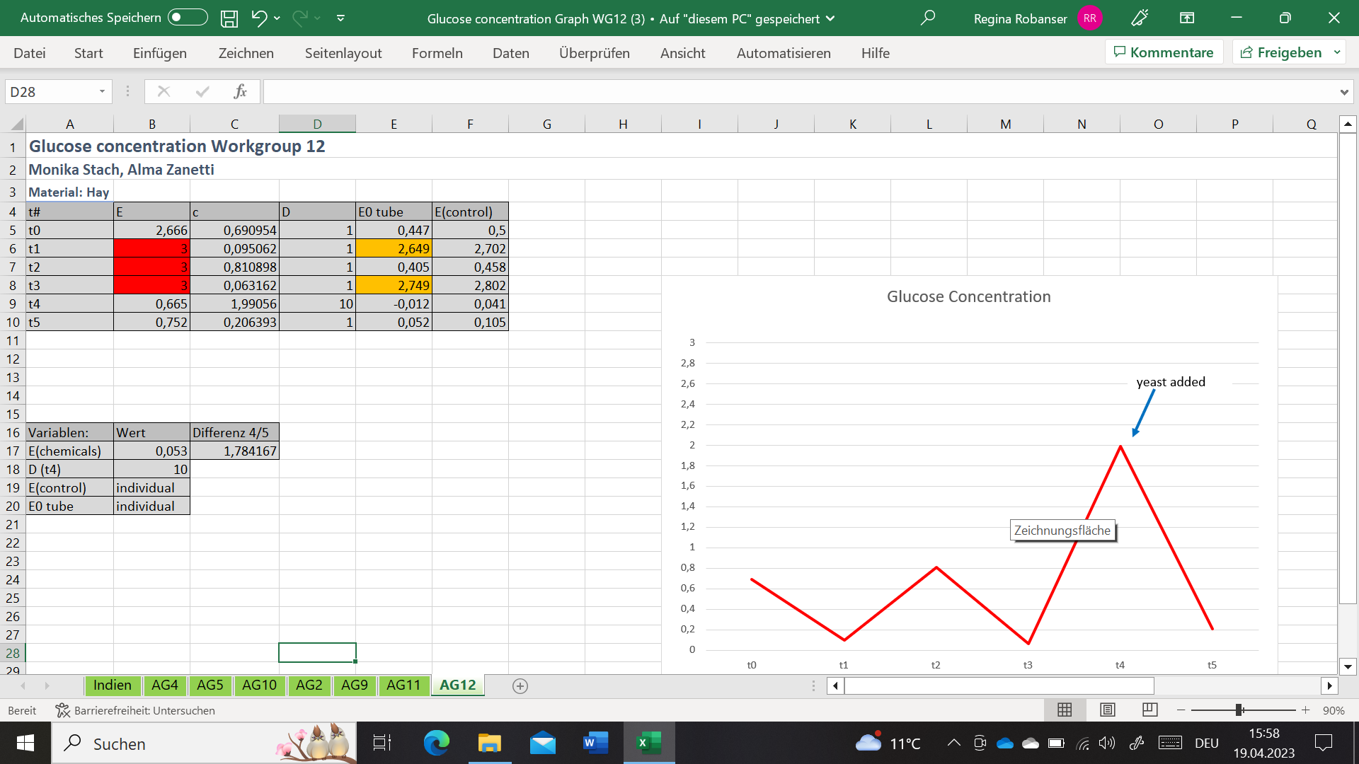Click the zoom slider handle
The height and width of the screenshot is (764, 1359).
[1239, 710]
